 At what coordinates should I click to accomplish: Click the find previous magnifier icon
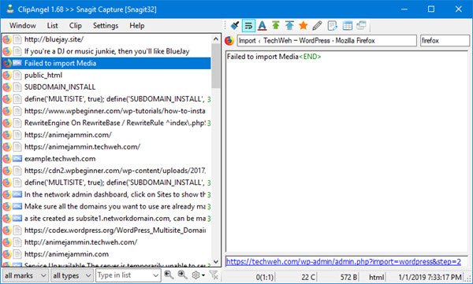[x=169, y=275]
